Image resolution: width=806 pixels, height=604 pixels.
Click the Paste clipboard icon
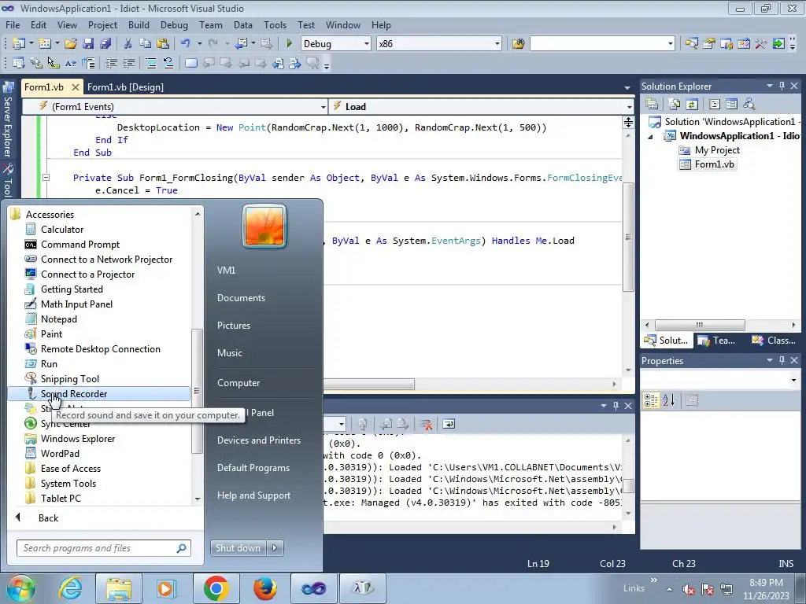[x=163, y=44]
